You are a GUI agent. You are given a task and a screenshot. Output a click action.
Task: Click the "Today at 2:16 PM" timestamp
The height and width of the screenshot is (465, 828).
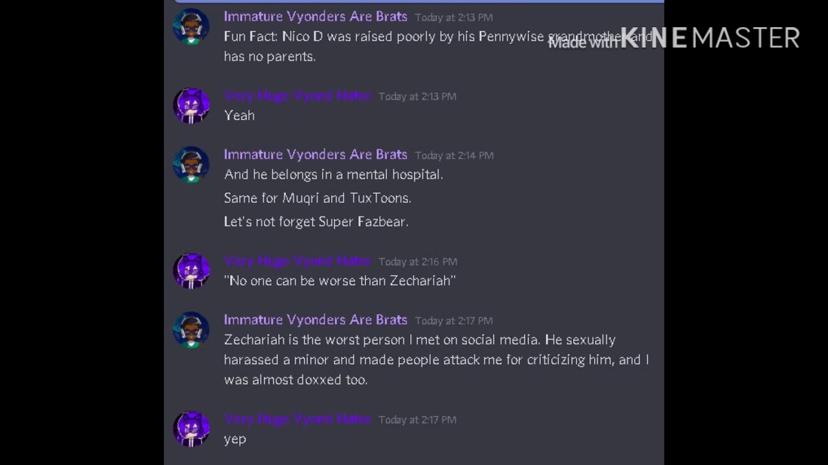click(418, 262)
